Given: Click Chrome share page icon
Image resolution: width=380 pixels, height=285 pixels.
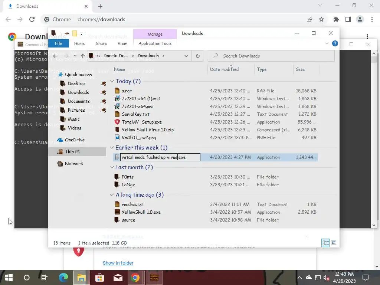Looking at the screenshot, I should tap(309, 19).
